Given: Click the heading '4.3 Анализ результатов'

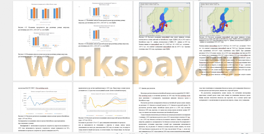Looking at the screenshot, I should (x=148, y=88).
